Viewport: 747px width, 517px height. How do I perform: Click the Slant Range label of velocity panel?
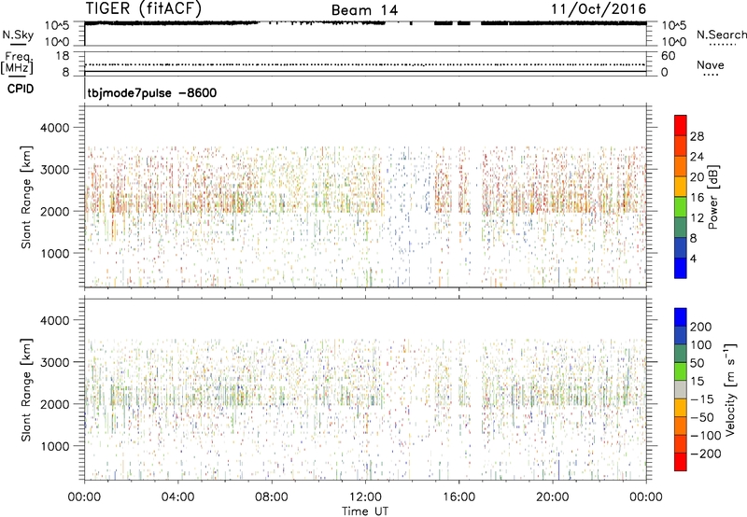tap(26, 390)
